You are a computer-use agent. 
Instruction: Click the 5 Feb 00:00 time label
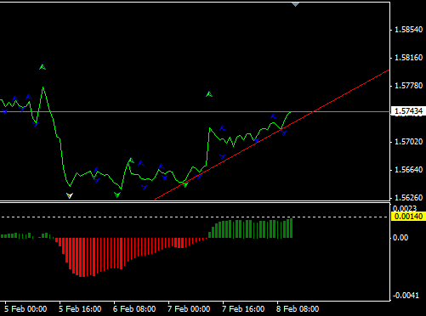click(x=26, y=308)
